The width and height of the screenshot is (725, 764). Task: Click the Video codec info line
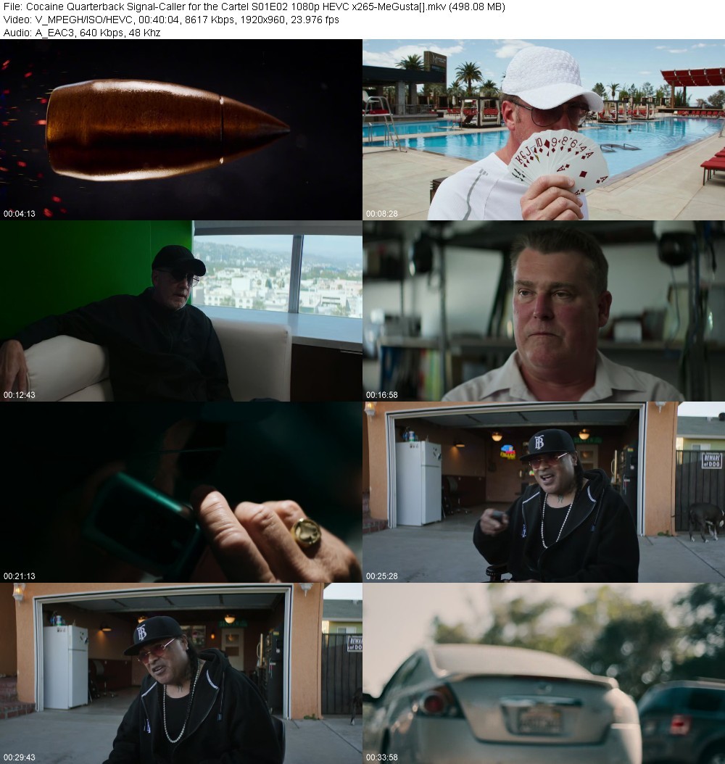coord(171,20)
